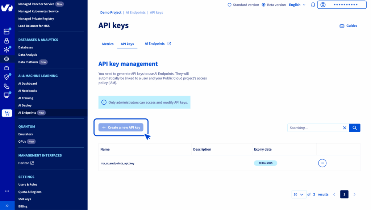Image resolution: width=371 pixels, height=210 pixels.
Task: Click into the Searching input field
Action: point(313,128)
